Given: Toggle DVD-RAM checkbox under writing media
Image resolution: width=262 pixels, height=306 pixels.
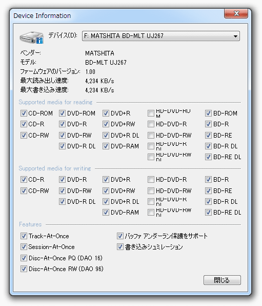Looking at the screenshot, I should [x=106, y=212].
